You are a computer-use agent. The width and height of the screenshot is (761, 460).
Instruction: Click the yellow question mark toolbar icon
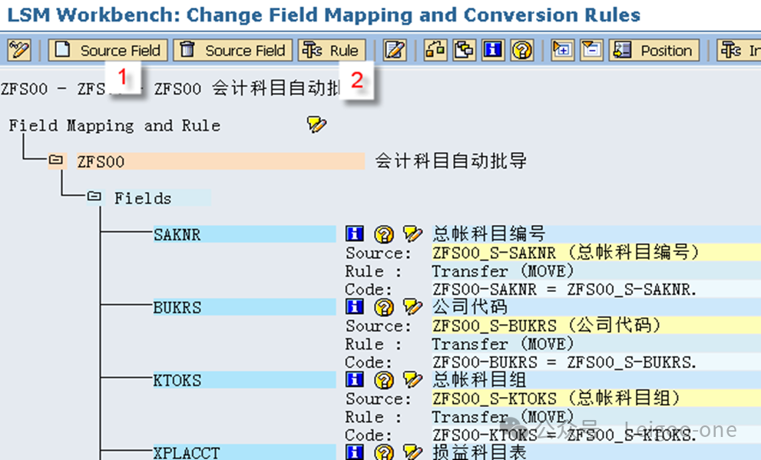tap(521, 51)
